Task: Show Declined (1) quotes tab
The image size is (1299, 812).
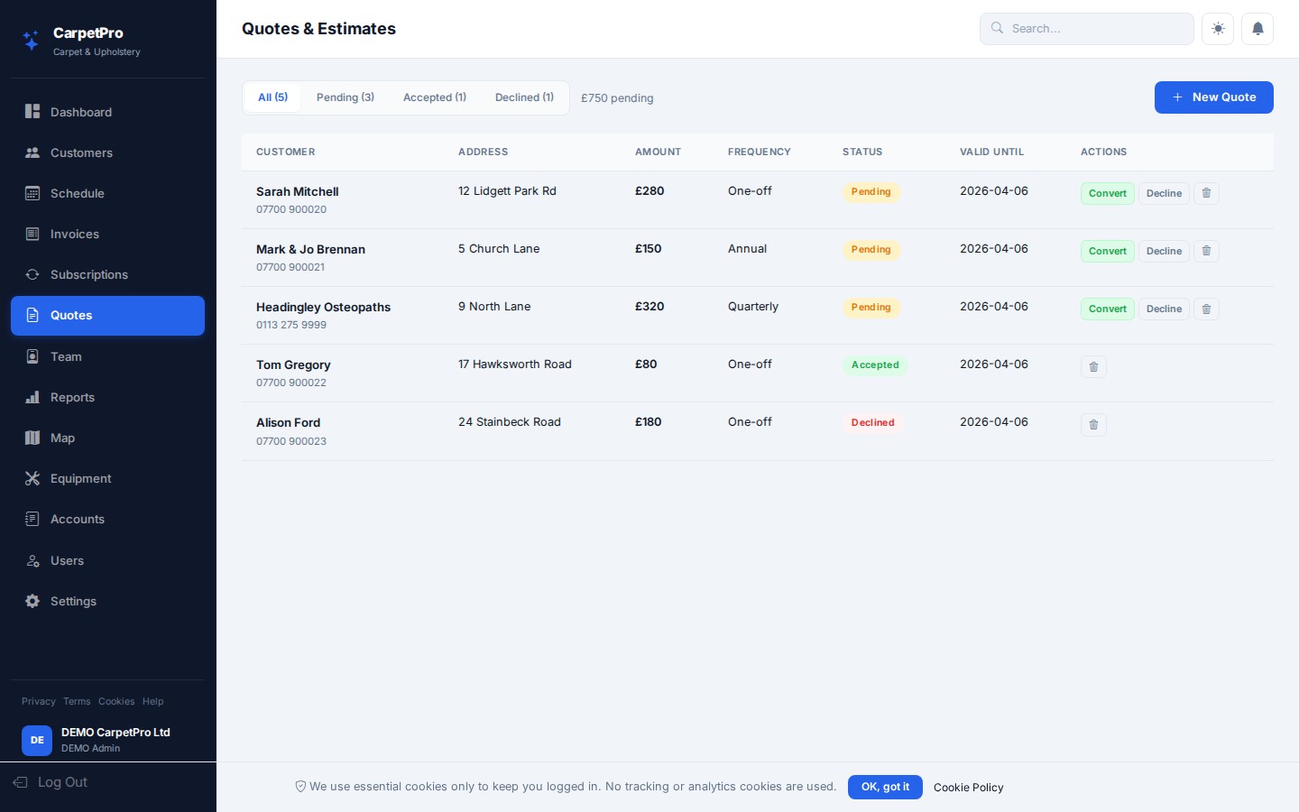Action: (x=524, y=97)
